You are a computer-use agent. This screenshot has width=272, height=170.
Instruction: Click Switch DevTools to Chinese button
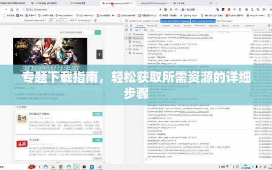pyautogui.click(x=203, y=21)
